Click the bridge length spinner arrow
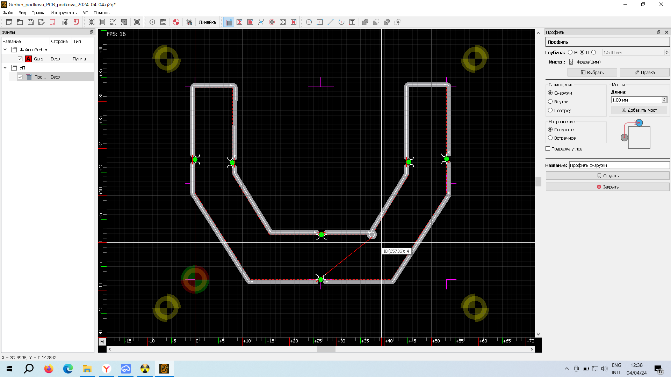Viewport: 671px width, 377px height. tap(664, 98)
